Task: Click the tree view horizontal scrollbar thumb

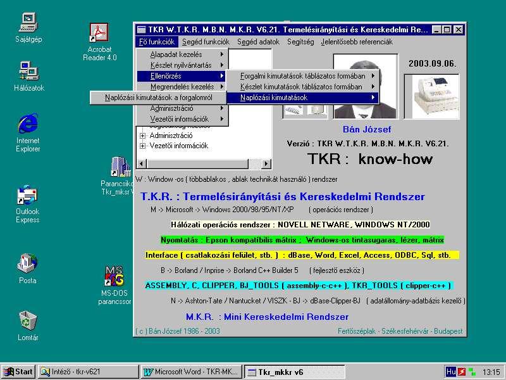Action: tap(197, 164)
